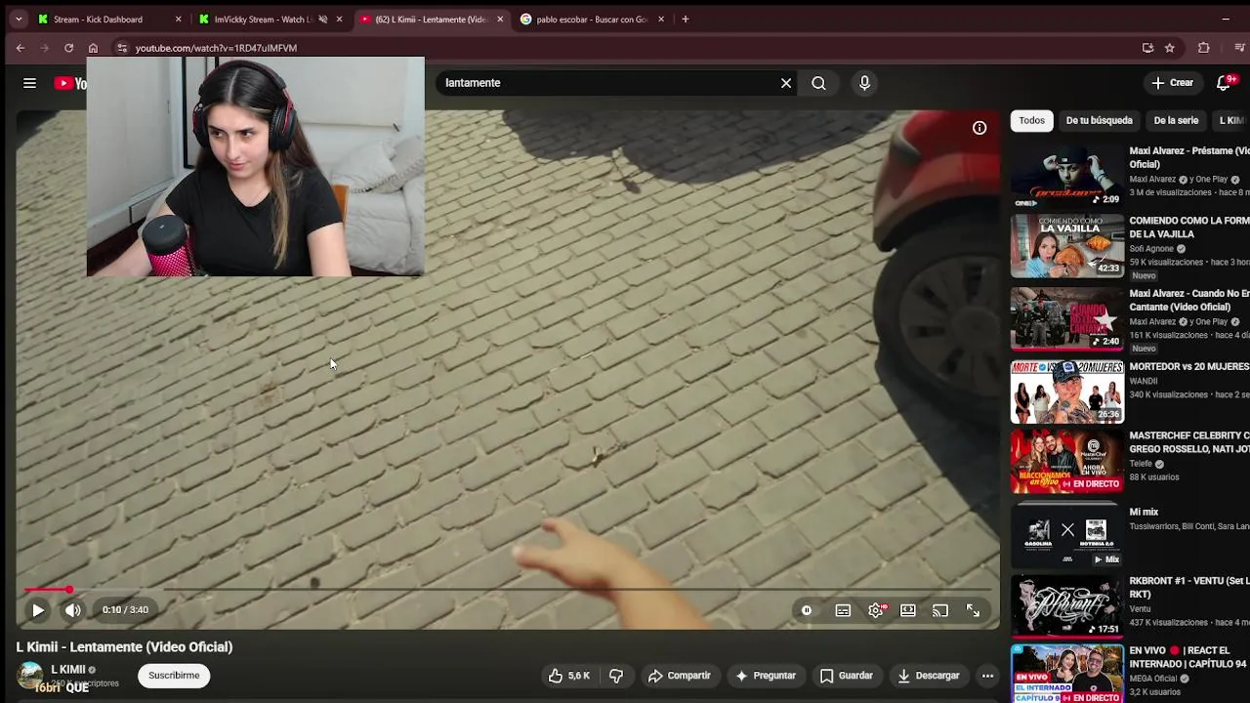Screen dimensions: 1250x703
Task: Select the 'L KIMII' filter chip
Action: (x=1230, y=120)
